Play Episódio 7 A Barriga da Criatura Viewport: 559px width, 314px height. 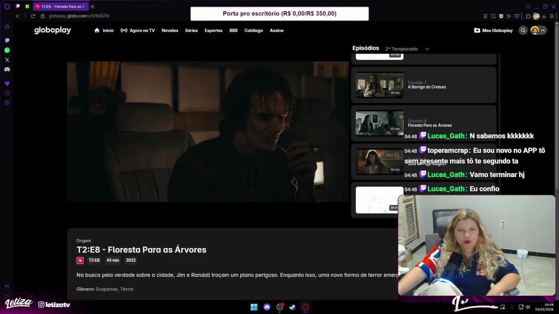pyautogui.click(x=424, y=85)
